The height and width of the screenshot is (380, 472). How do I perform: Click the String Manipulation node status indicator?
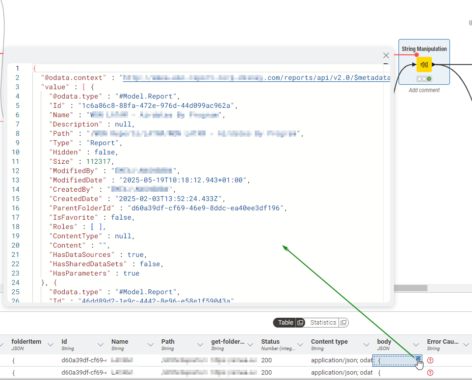coord(424,79)
